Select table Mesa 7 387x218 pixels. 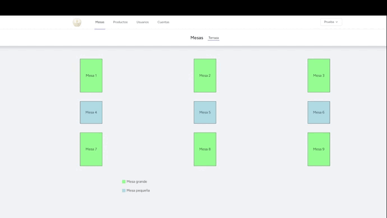[x=91, y=149]
